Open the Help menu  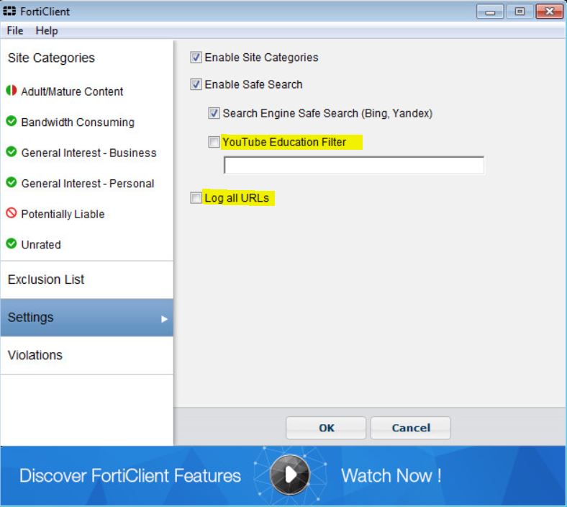point(47,30)
